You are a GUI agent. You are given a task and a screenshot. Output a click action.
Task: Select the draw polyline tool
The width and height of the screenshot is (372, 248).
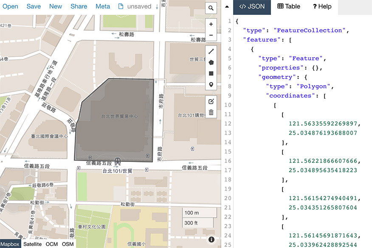click(211, 51)
